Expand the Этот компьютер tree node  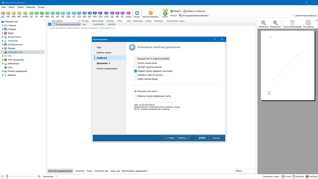(x=3, y=60)
